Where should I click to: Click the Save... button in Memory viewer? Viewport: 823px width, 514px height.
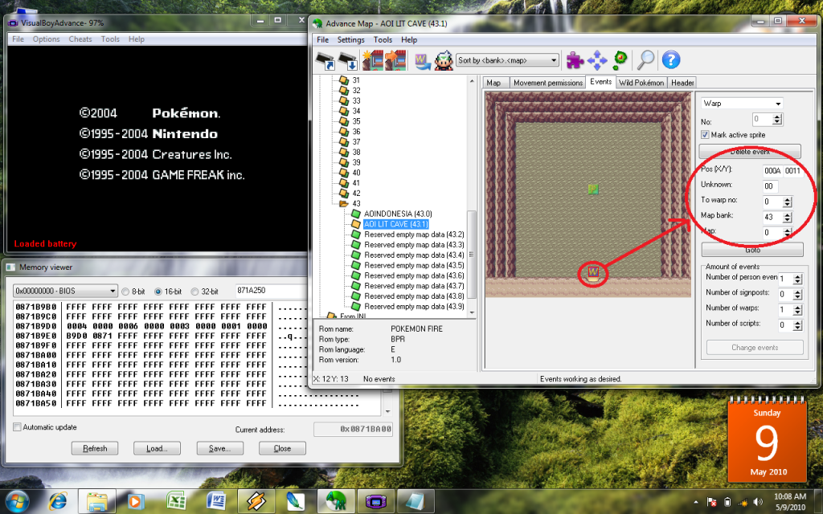point(220,448)
